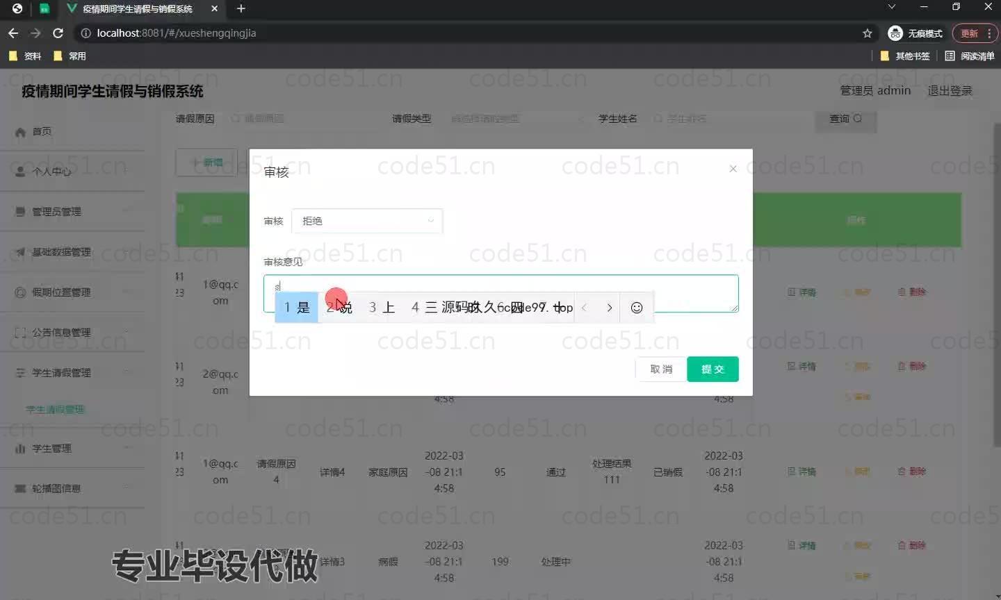Viewport: 1001px width, 600px height.
Task: Click the address bar URL
Action: tap(177, 33)
